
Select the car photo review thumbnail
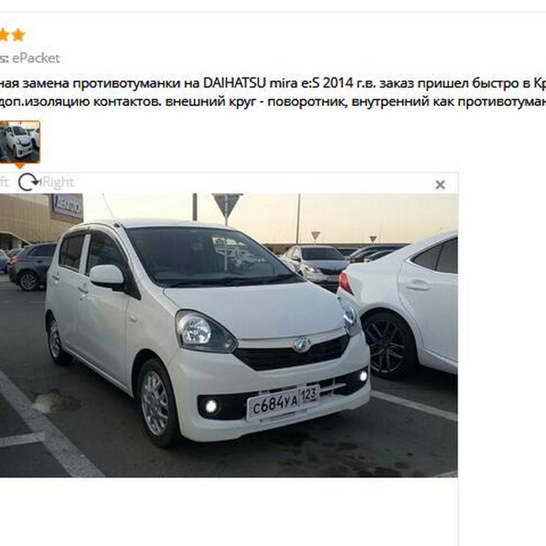(19, 142)
